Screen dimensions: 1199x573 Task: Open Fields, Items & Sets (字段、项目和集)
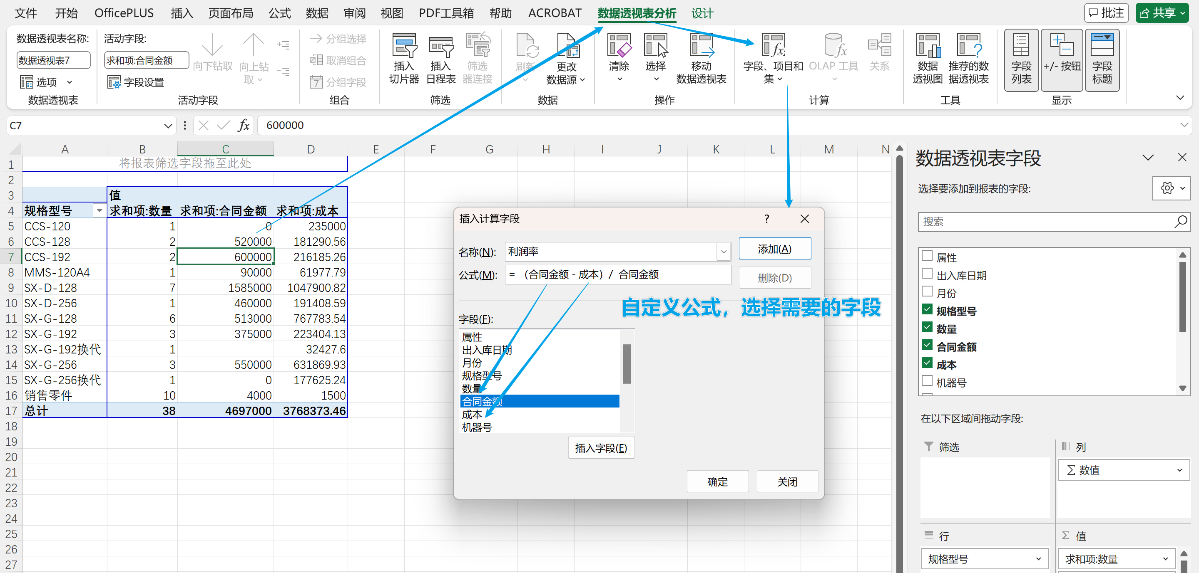click(x=773, y=47)
